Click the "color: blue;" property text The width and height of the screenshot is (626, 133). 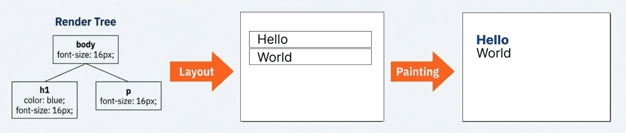[44, 100]
